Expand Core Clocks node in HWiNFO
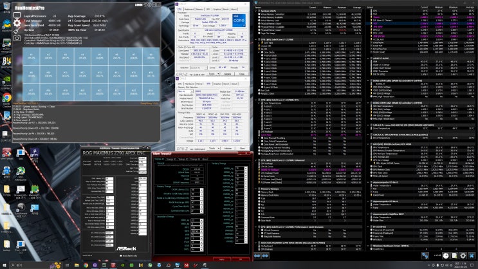 point(259,52)
